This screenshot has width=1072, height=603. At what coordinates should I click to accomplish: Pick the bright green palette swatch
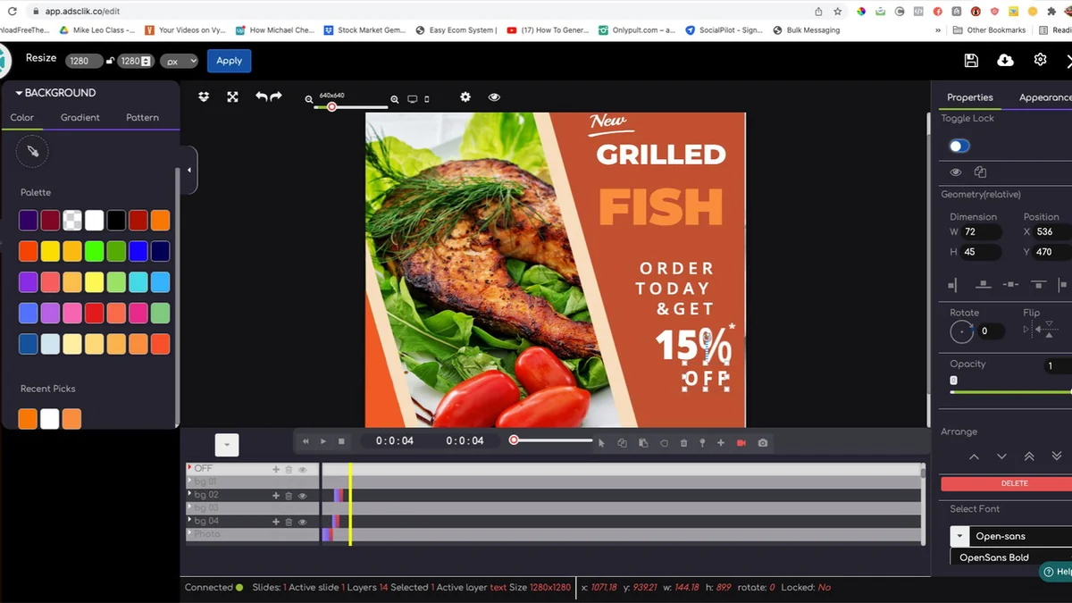coord(95,251)
